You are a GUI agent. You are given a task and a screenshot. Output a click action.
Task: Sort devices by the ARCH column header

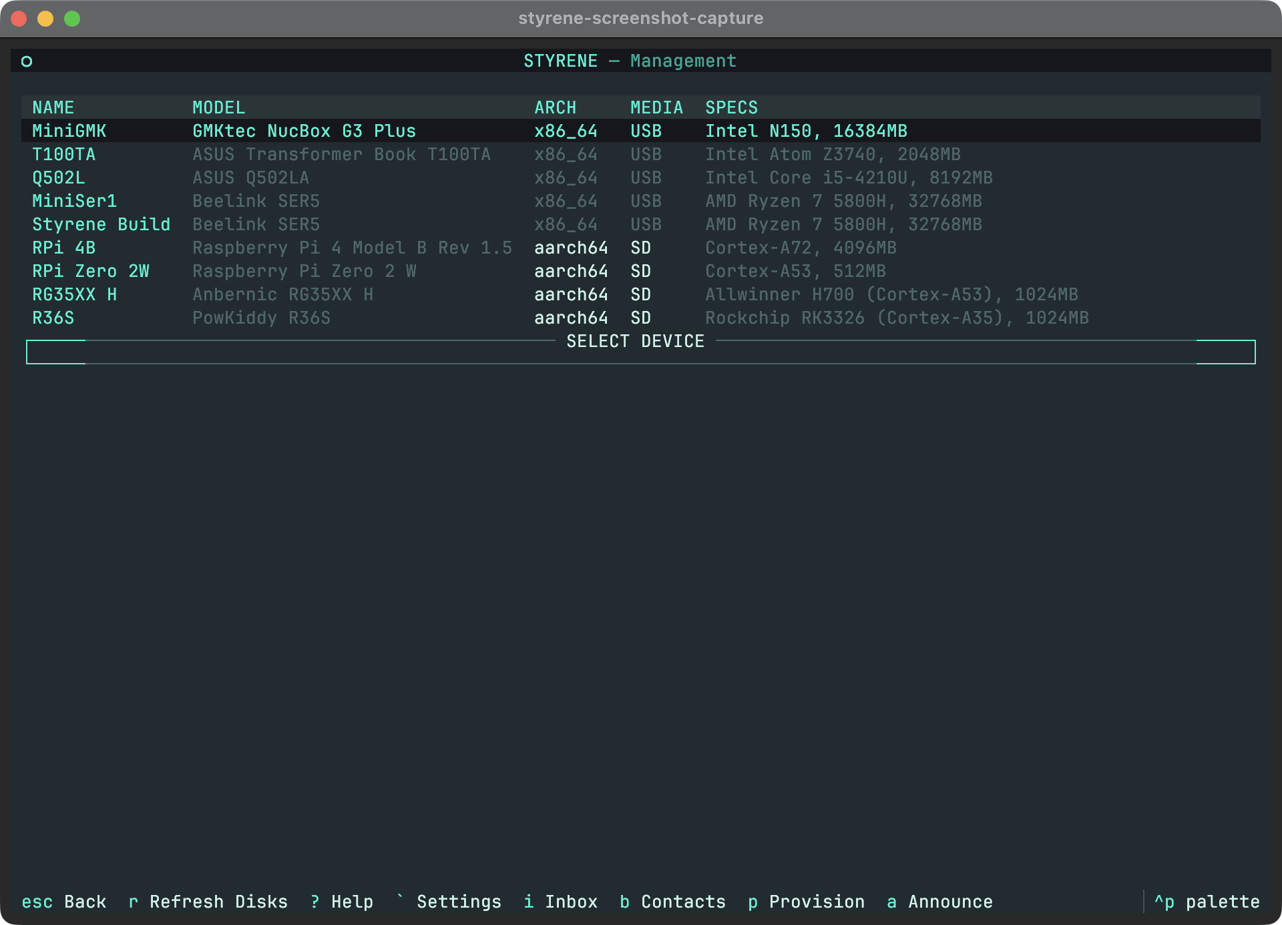tap(556, 107)
